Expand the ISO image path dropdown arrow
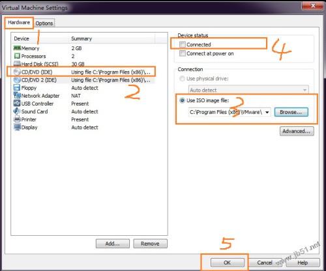 tap(267, 112)
